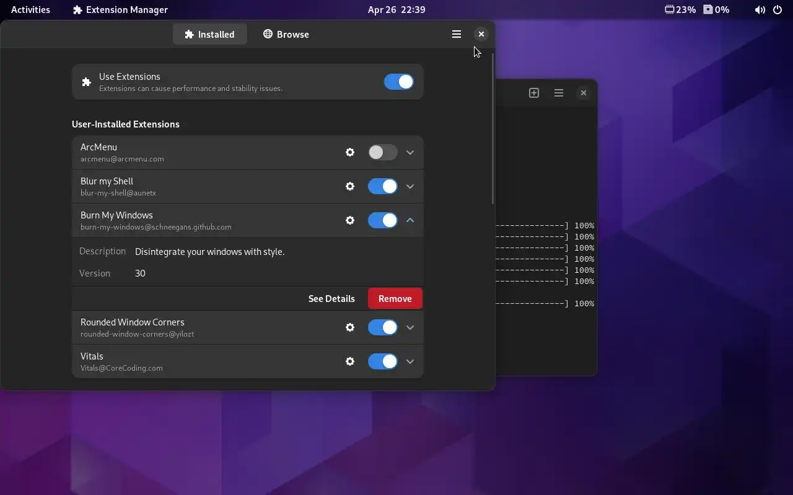This screenshot has width=793, height=495.
Task: Open the Extension Manager hamburger menu
Action: point(457,34)
